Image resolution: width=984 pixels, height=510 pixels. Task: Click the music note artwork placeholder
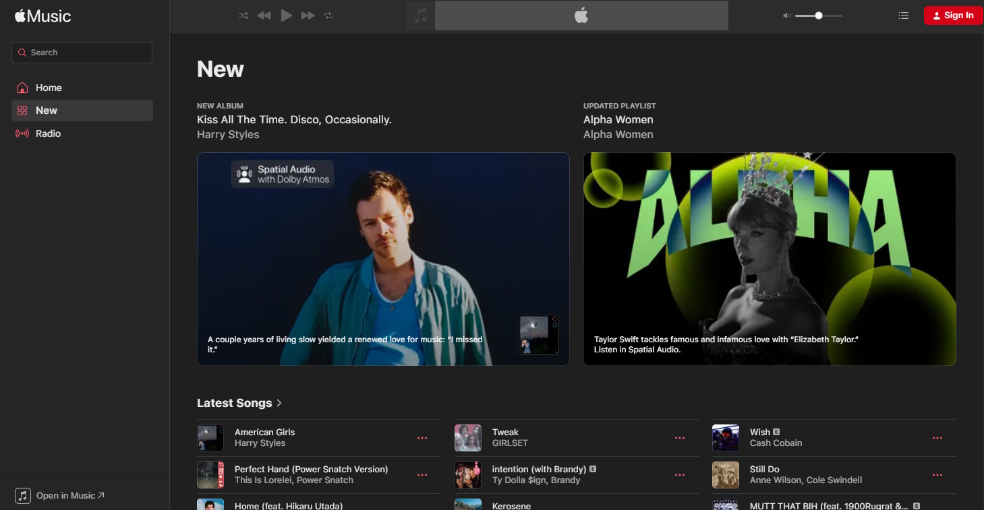coord(420,15)
